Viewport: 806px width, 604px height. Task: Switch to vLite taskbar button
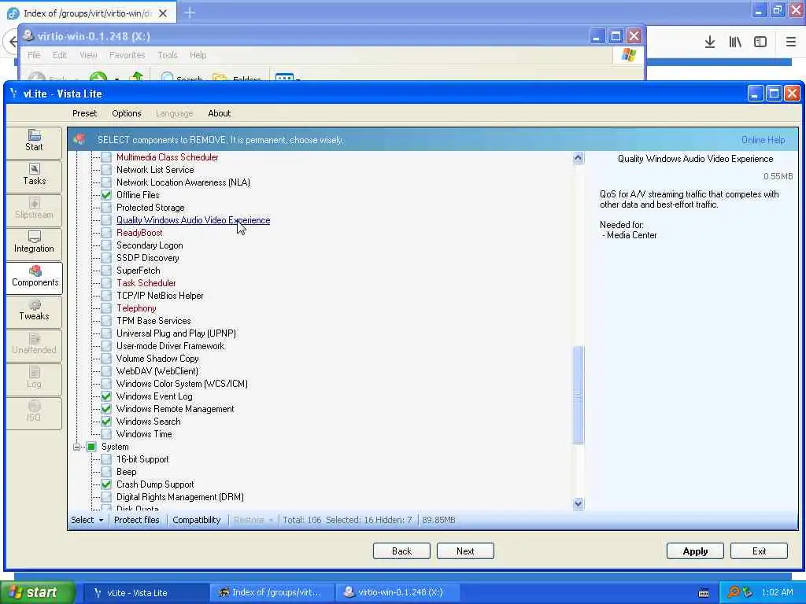(x=146, y=593)
